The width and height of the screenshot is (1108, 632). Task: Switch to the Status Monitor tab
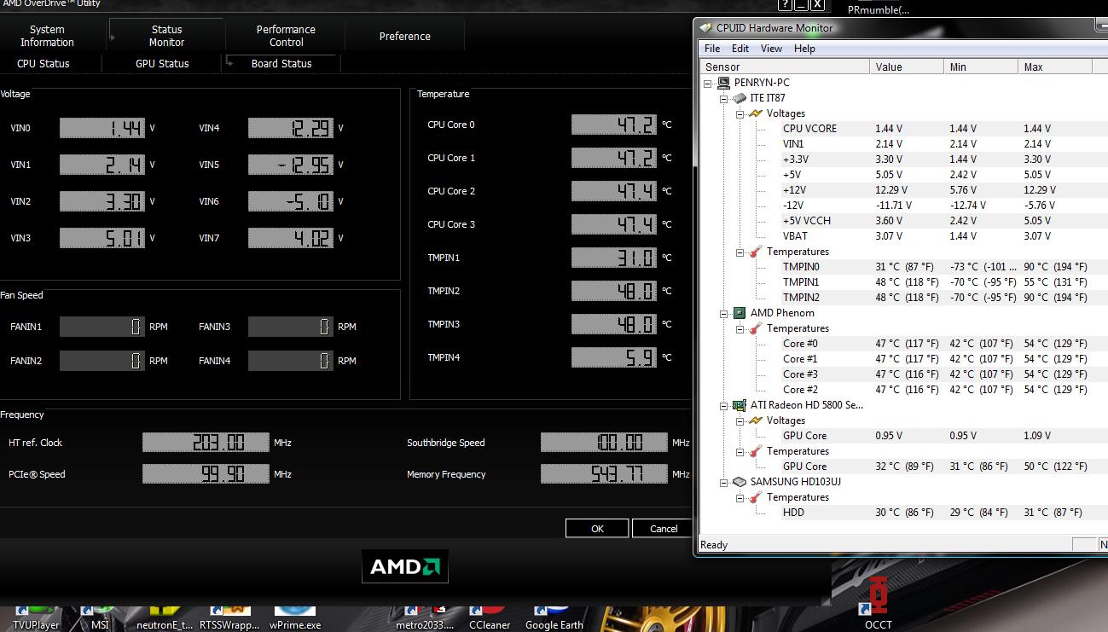(166, 36)
